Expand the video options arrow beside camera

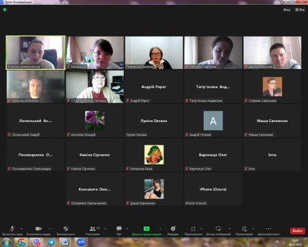(50, 228)
